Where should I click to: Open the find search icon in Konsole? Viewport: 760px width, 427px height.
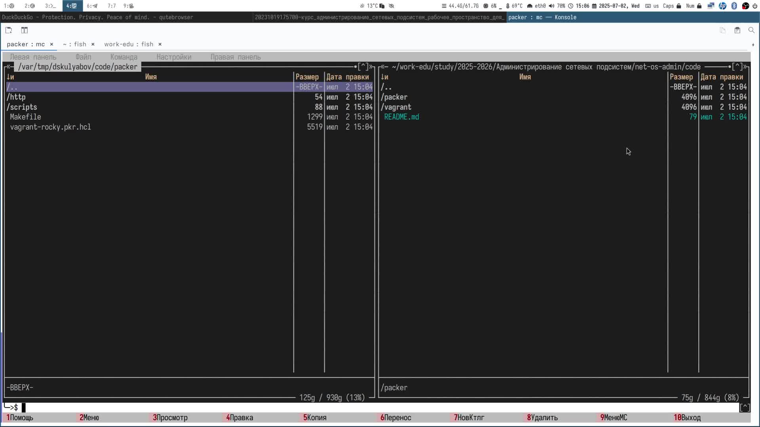751,30
